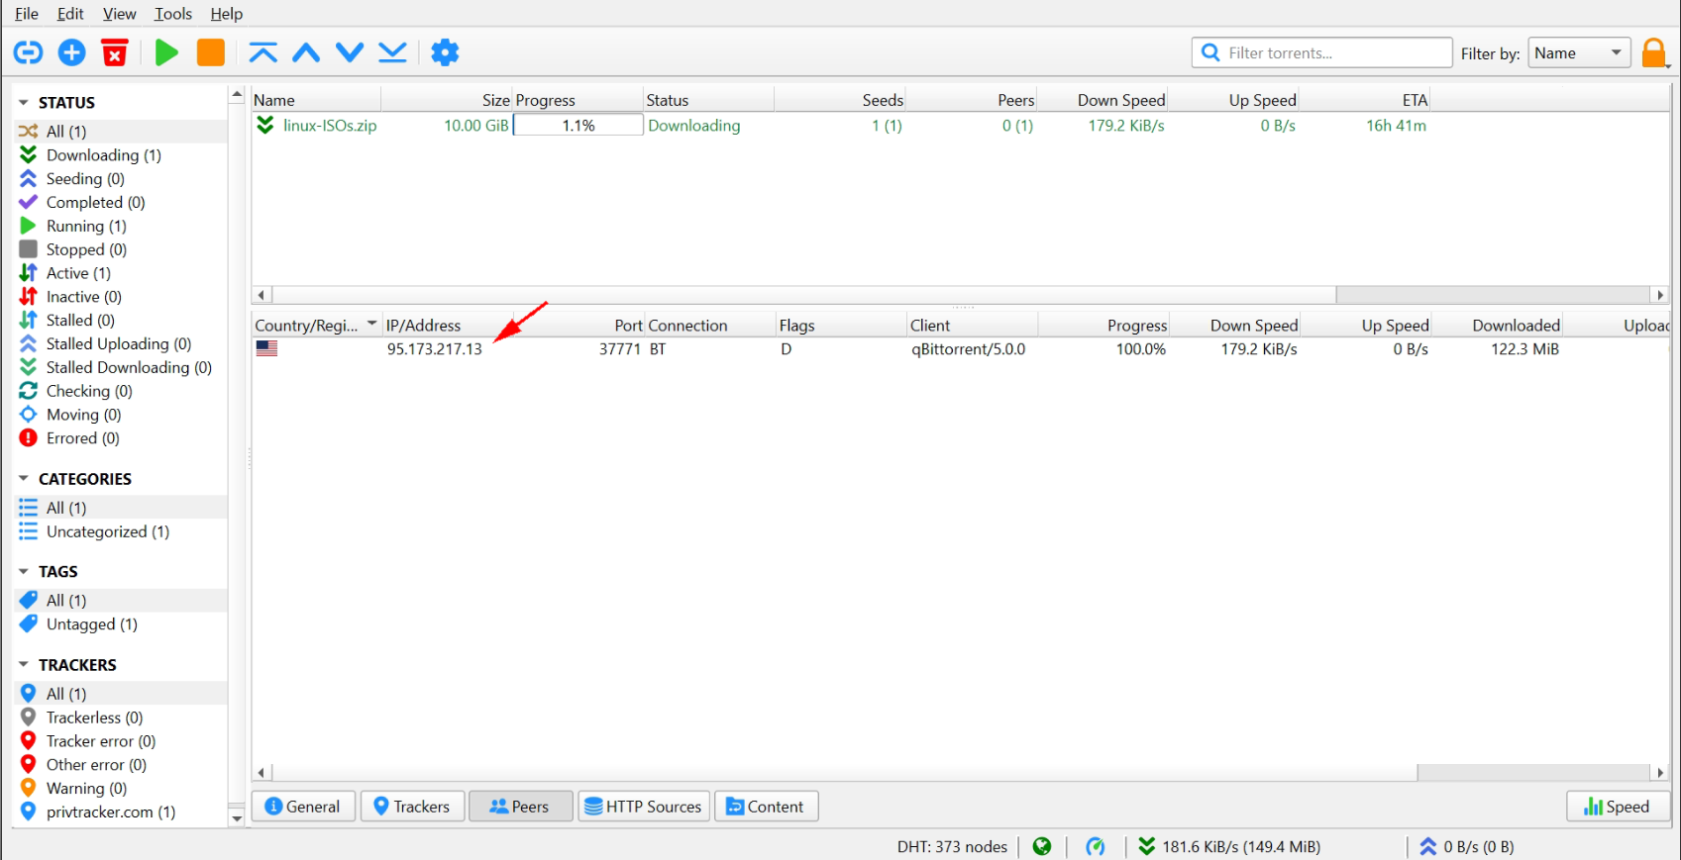
Task: Click sidebar scrollbar down arrow
Action: click(237, 818)
